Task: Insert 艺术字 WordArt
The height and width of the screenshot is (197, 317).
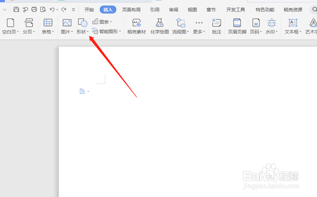Action: pos(313,26)
